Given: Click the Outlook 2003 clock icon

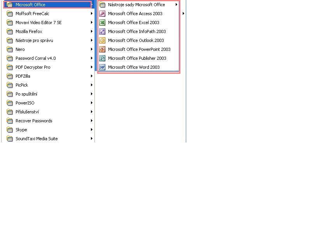Looking at the screenshot, I should pos(102,40).
